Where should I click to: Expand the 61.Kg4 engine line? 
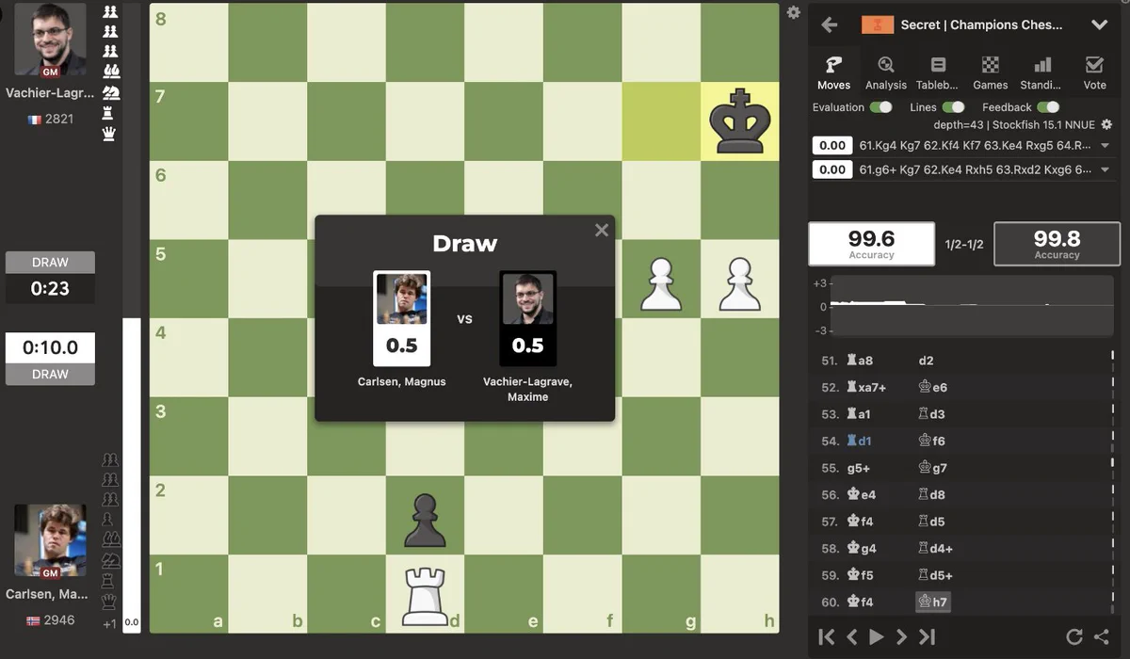(1105, 146)
